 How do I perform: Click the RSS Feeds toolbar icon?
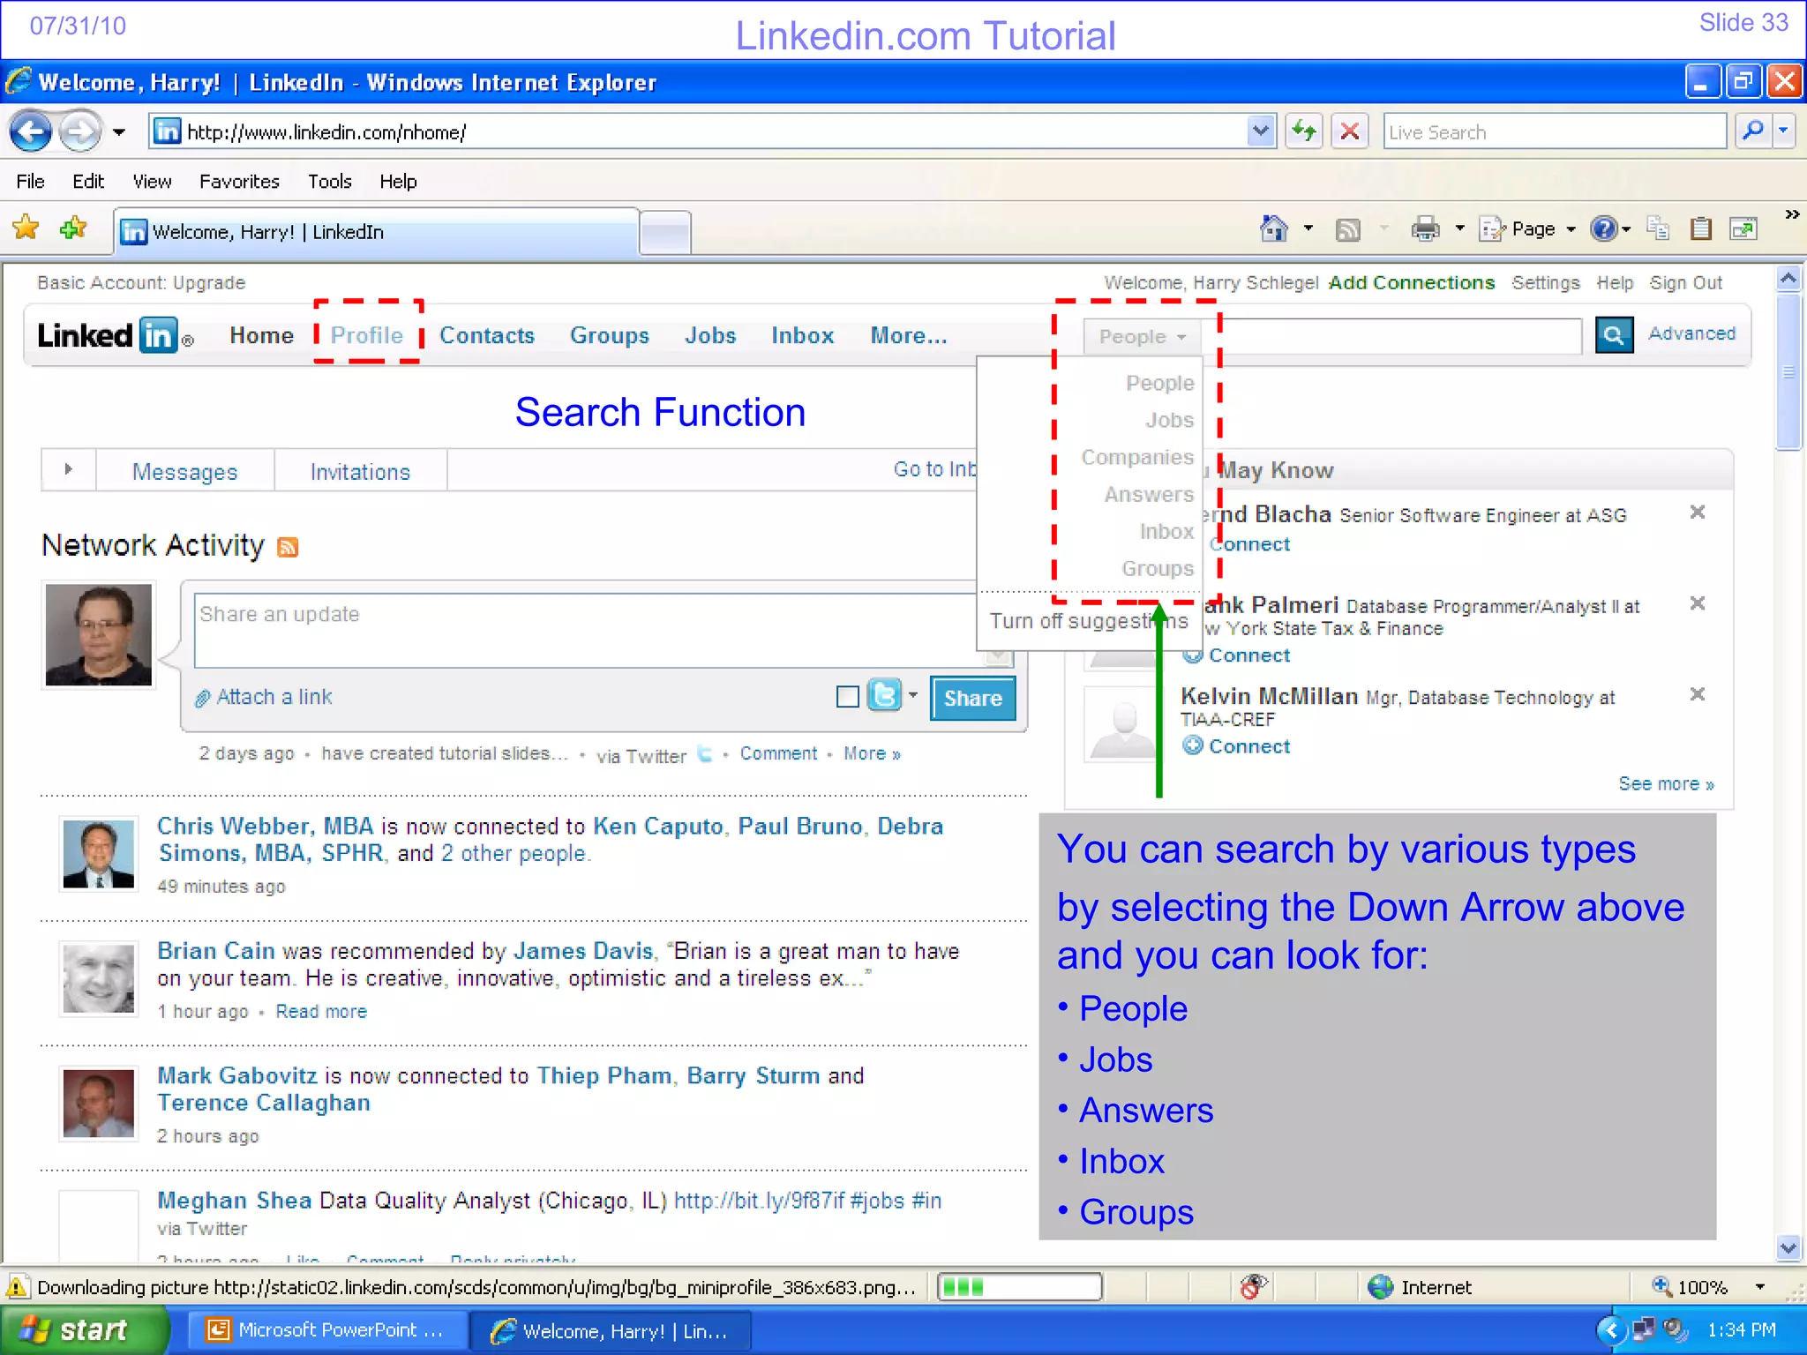pyautogui.click(x=1348, y=230)
